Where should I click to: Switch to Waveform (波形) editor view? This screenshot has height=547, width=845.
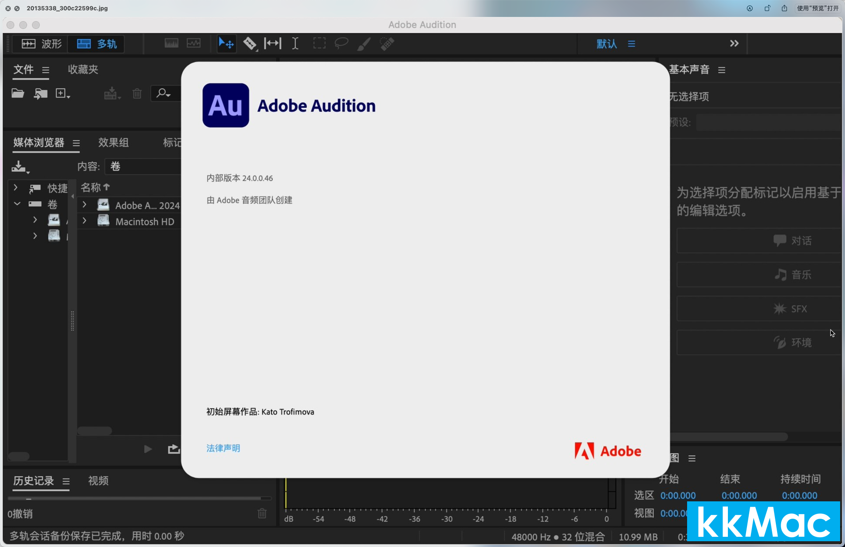(x=41, y=43)
